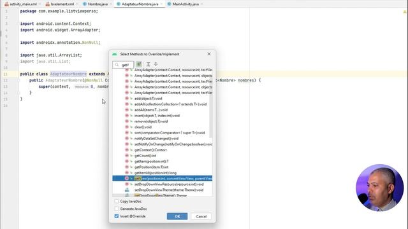The height and width of the screenshot is (229, 408).
Task: Select the addAll(items:T...):void row
Action: (163, 110)
